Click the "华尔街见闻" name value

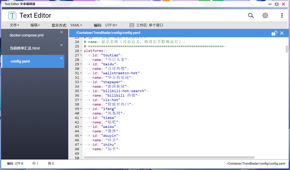click(x=118, y=77)
